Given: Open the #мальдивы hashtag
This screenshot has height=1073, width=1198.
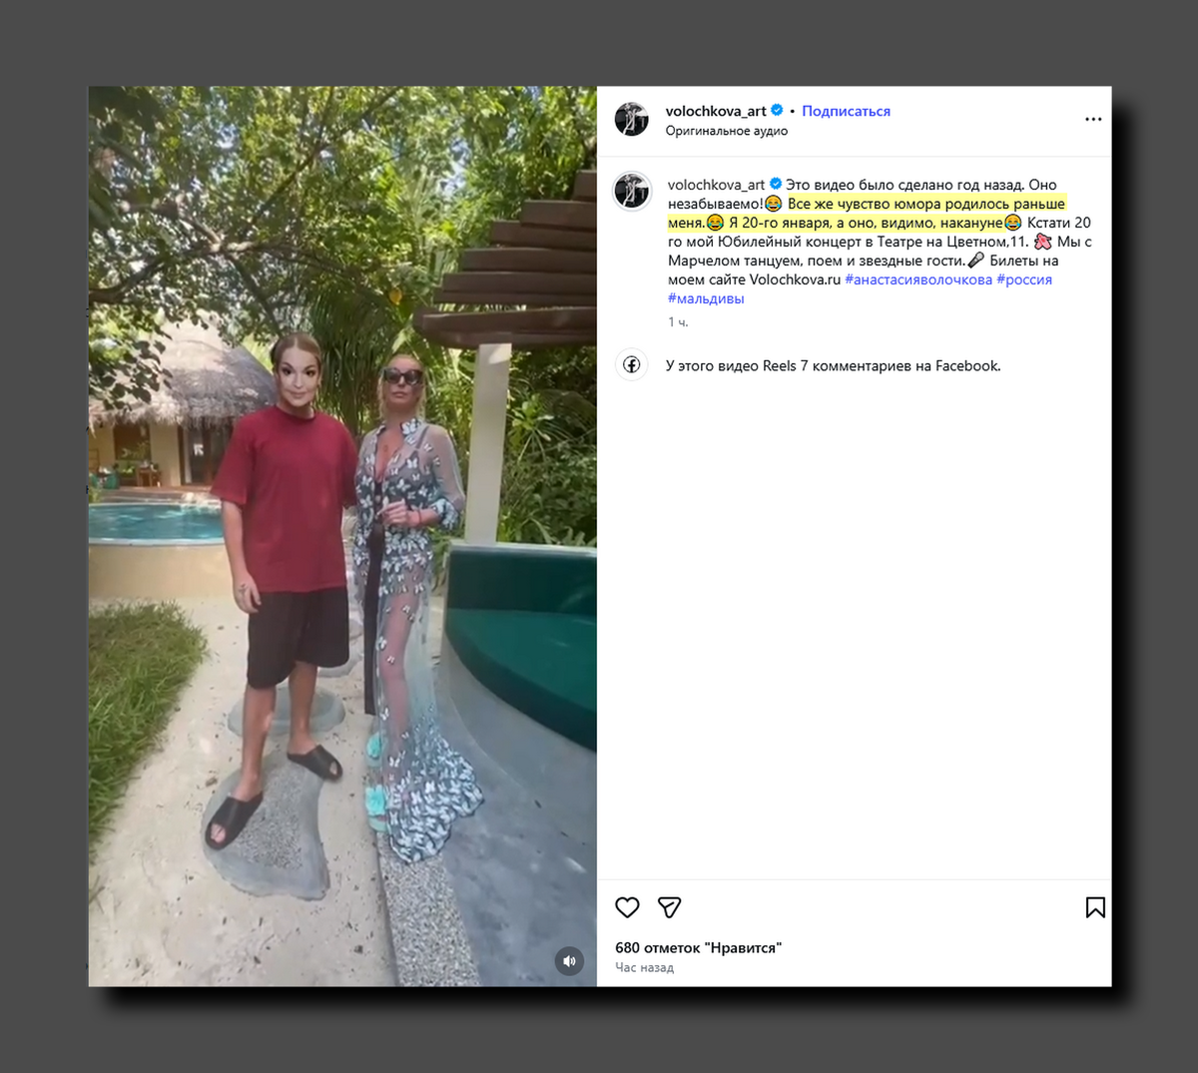Looking at the screenshot, I should (x=706, y=298).
